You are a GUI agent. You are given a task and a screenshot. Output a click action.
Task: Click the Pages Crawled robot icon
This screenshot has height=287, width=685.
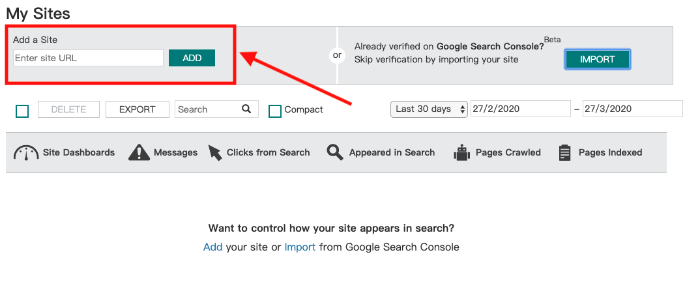click(461, 153)
